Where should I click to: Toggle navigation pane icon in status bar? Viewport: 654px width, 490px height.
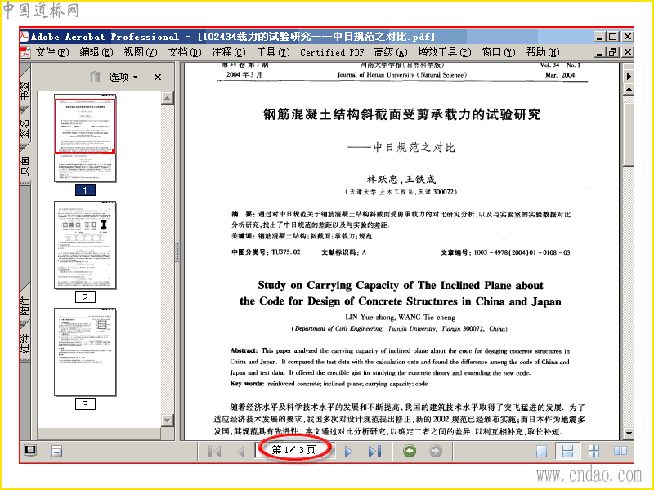pyautogui.click(x=30, y=451)
